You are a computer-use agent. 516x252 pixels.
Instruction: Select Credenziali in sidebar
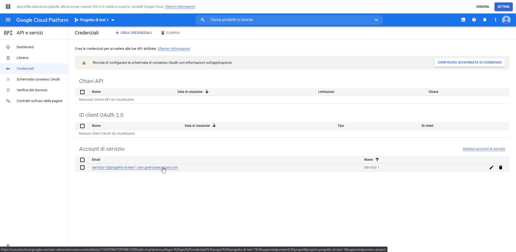(x=34, y=69)
